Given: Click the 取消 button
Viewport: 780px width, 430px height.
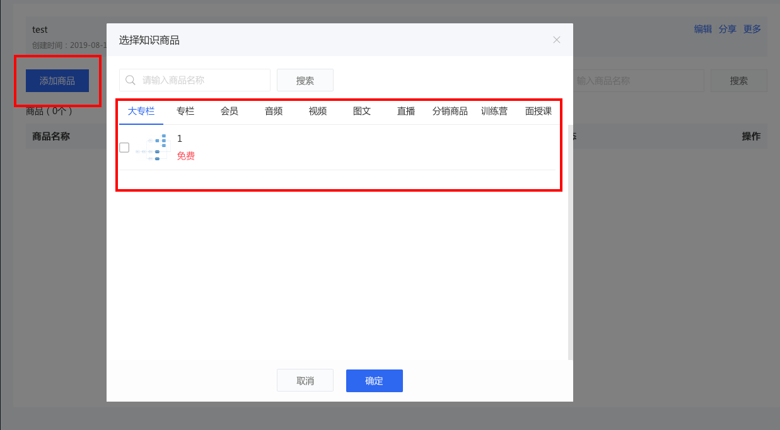Looking at the screenshot, I should (305, 381).
